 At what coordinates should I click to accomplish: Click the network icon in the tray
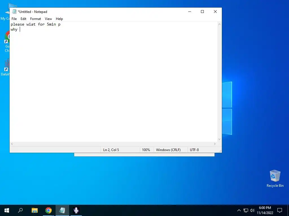(246, 210)
